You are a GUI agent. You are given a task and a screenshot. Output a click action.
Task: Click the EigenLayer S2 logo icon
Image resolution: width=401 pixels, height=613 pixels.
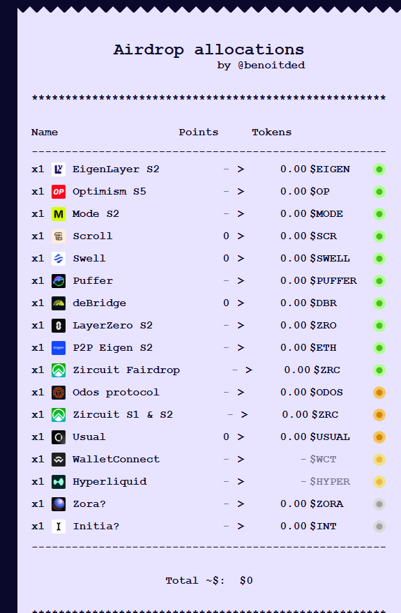pos(59,169)
